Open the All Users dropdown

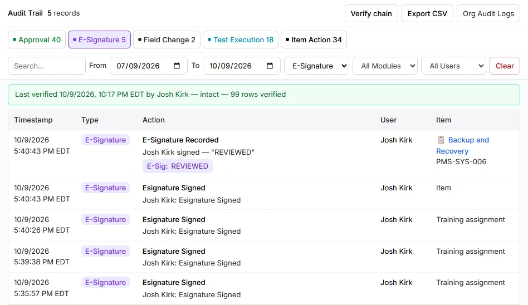click(453, 66)
